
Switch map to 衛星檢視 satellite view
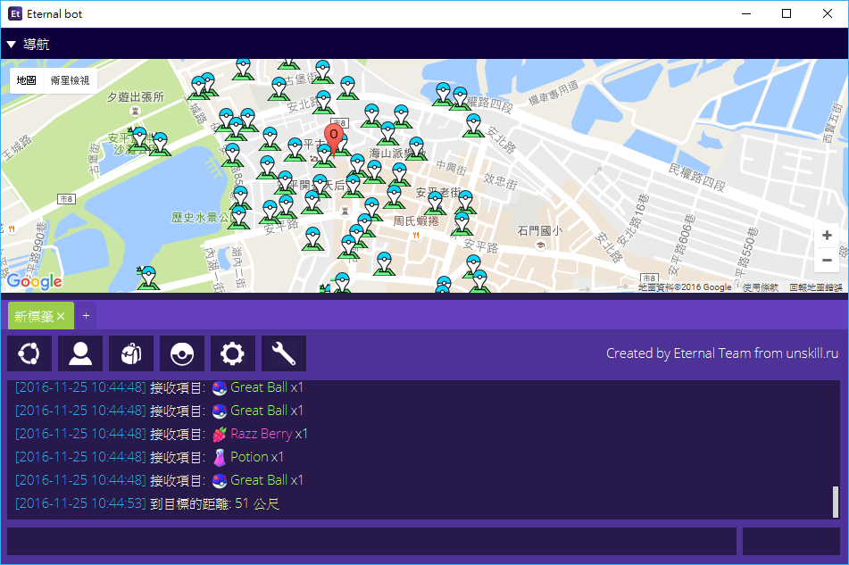(70, 80)
